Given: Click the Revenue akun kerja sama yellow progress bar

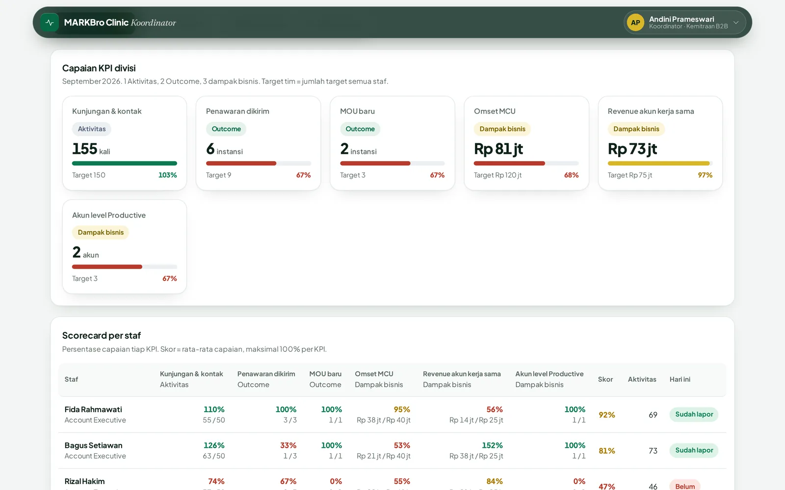Looking at the screenshot, I should coord(660,163).
